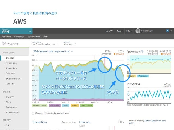The width and height of the screenshot is (174, 130).
Task: Click the eye icon on Throughput chart
Action: click(128, 102)
